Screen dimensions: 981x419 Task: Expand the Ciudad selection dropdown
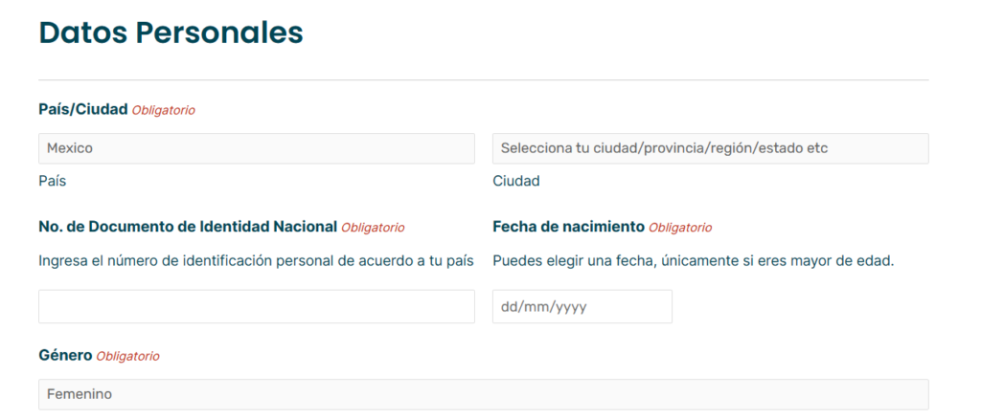(x=710, y=148)
